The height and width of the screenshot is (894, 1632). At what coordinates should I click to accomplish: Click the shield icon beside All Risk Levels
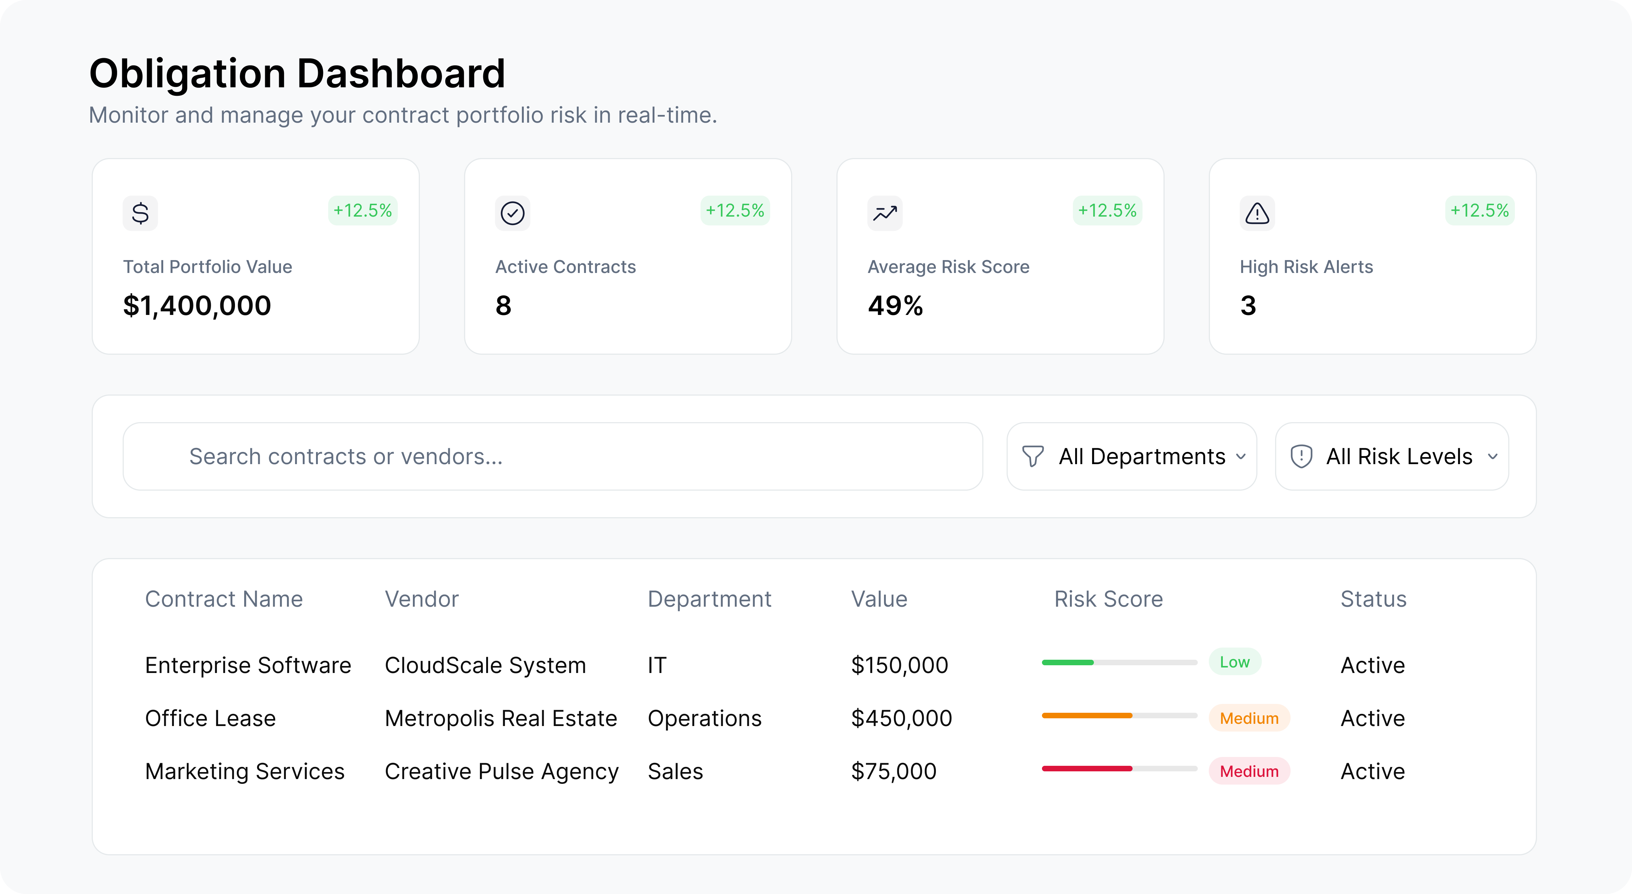(1303, 456)
